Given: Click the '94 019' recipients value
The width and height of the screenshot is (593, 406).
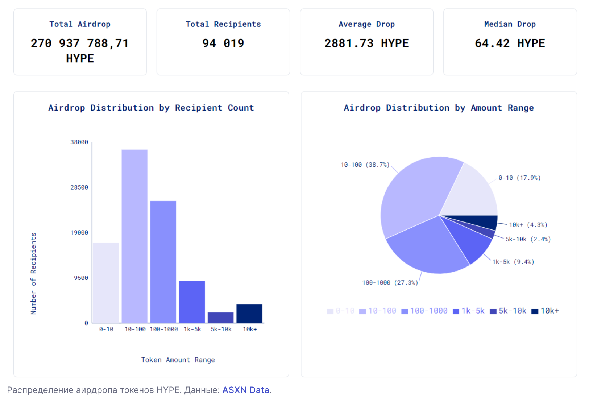Looking at the screenshot, I should 223,43.
